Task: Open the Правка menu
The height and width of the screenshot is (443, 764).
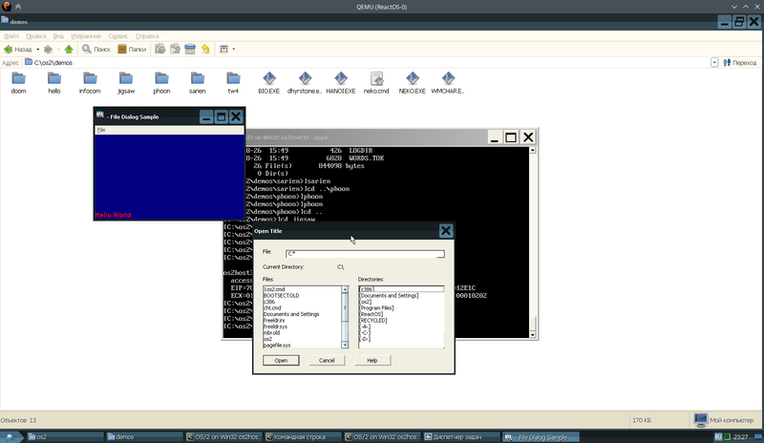Action: pyautogui.click(x=36, y=36)
